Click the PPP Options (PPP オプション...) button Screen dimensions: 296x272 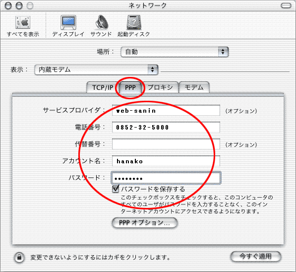click(145, 223)
